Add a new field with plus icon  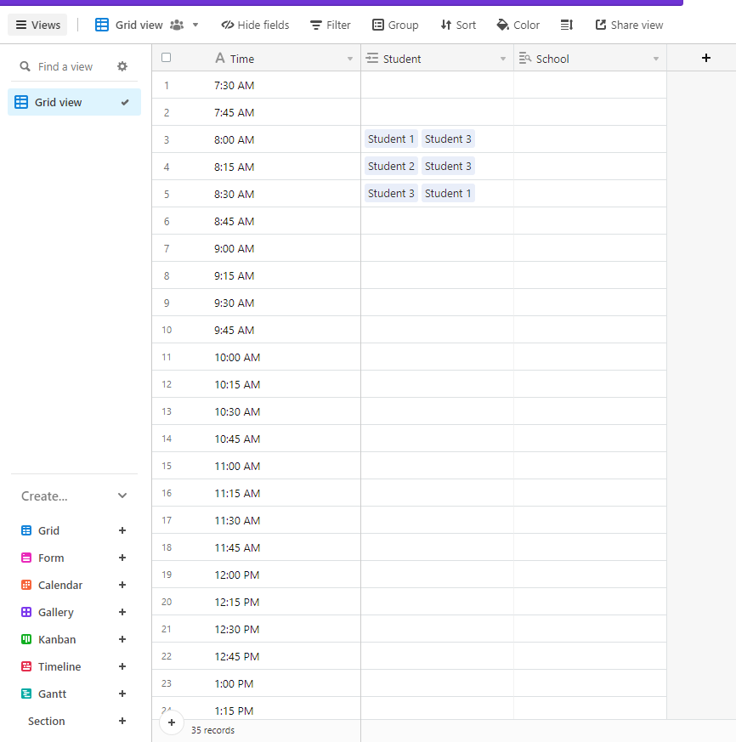(x=706, y=58)
